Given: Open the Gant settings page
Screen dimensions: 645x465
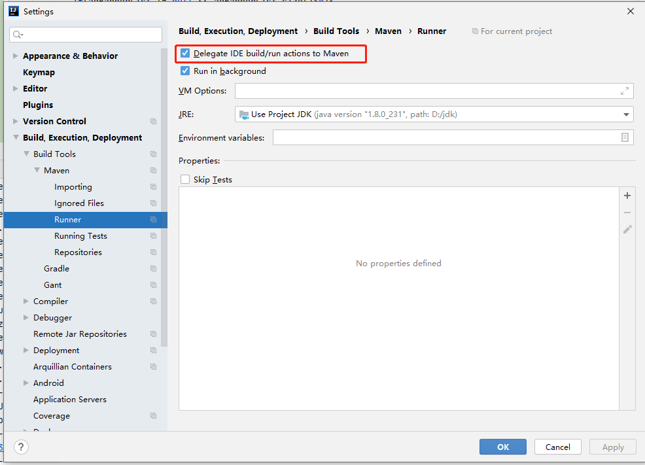Looking at the screenshot, I should click(52, 285).
